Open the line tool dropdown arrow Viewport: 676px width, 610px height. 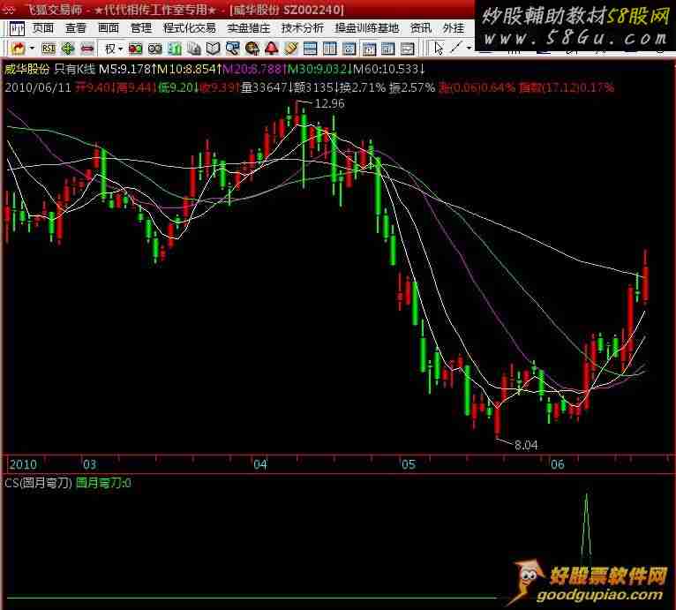[469, 48]
